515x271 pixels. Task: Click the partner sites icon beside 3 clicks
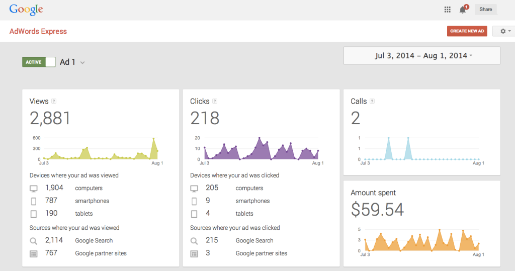194,253
